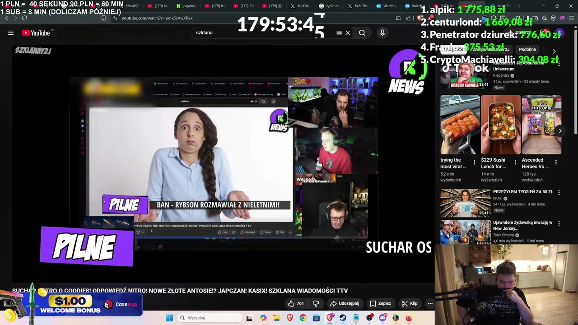
Task: Switch to the 'Król Tikt' browser tab
Action: point(358,6)
